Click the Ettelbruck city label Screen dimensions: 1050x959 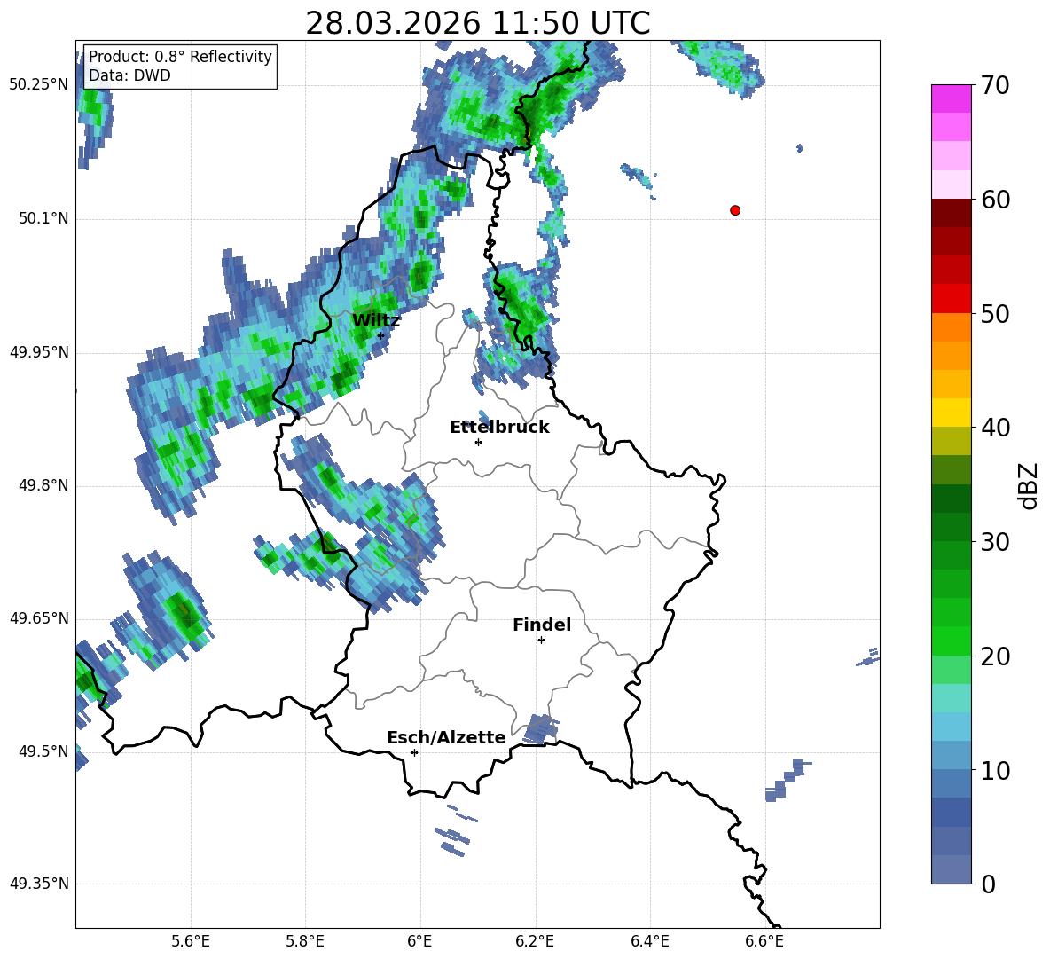point(499,428)
